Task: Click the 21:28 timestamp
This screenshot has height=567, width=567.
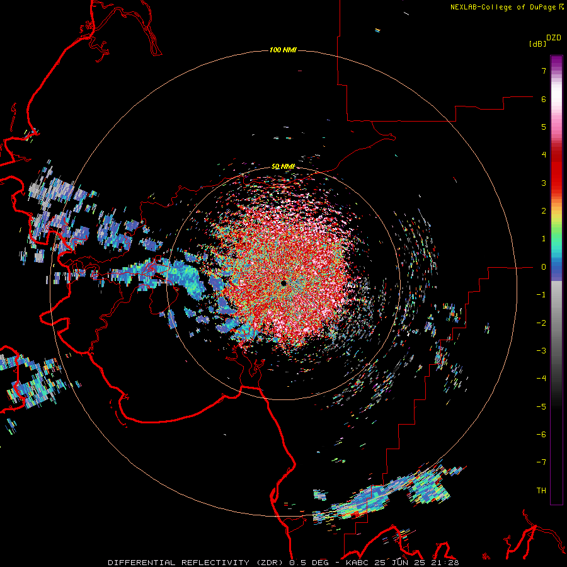Action: pyautogui.click(x=445, y=563)
